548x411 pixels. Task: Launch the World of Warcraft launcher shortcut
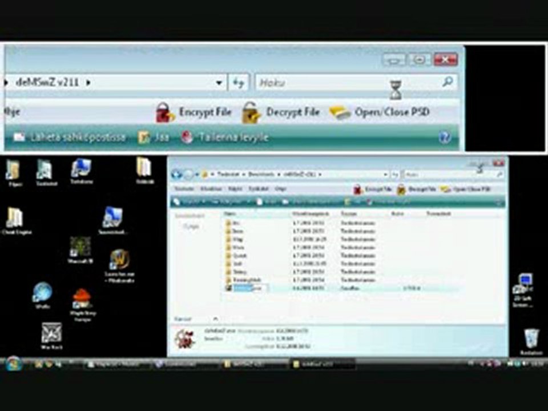tap(119, 265)
